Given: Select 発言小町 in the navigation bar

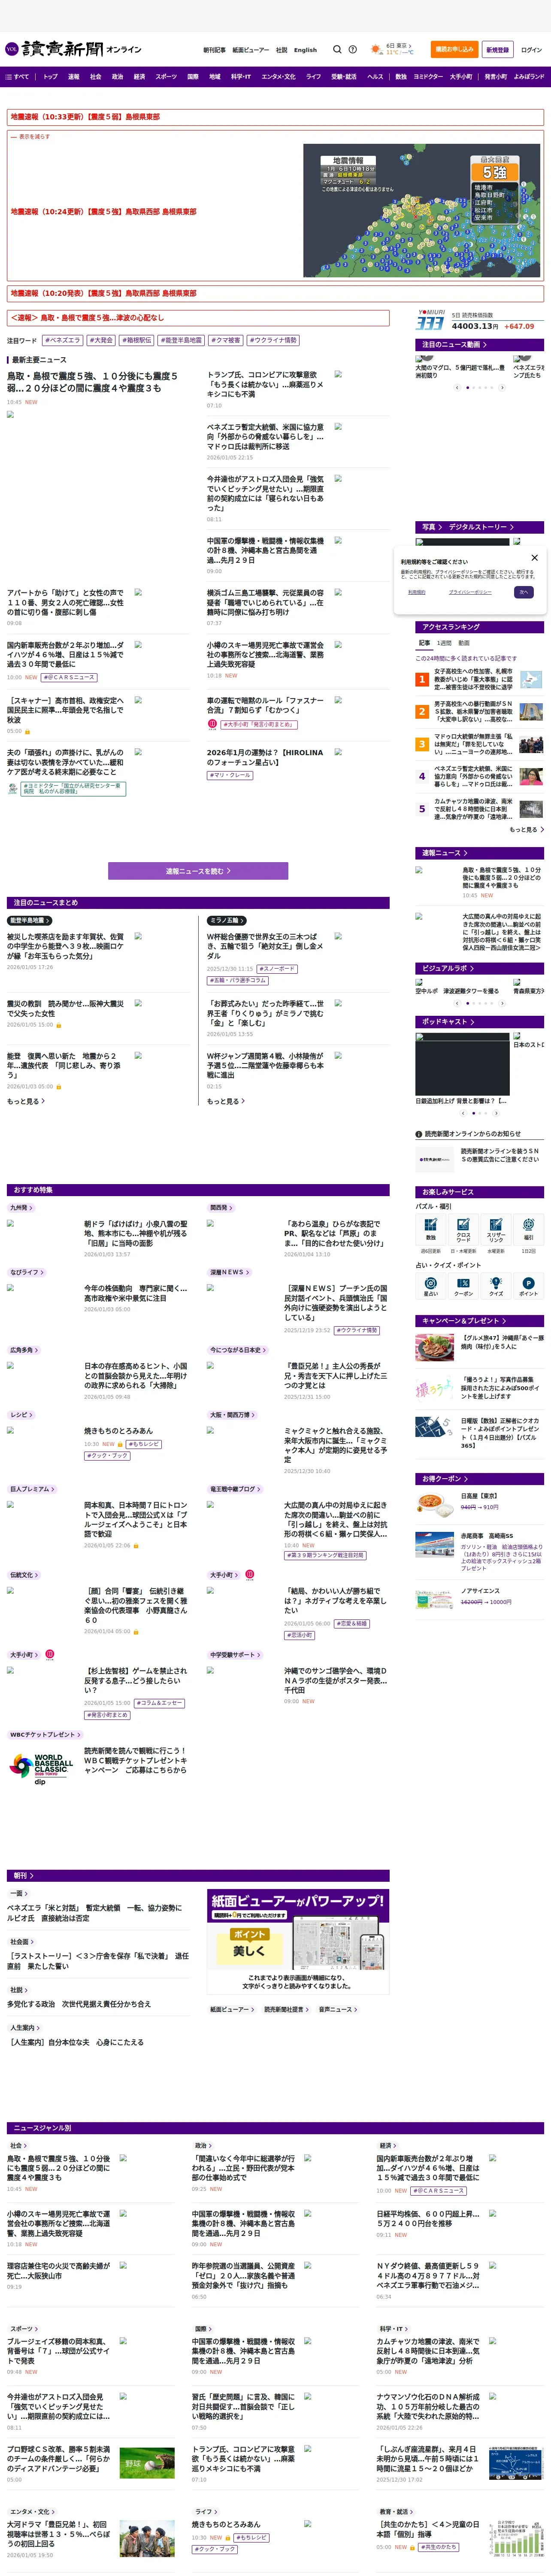Looking at the screenshot, I should (x=496, y=76).
